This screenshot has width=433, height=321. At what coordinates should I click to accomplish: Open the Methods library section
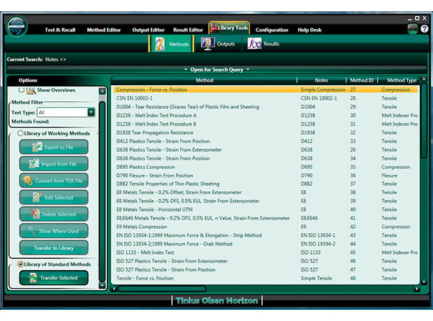point(170,44)
